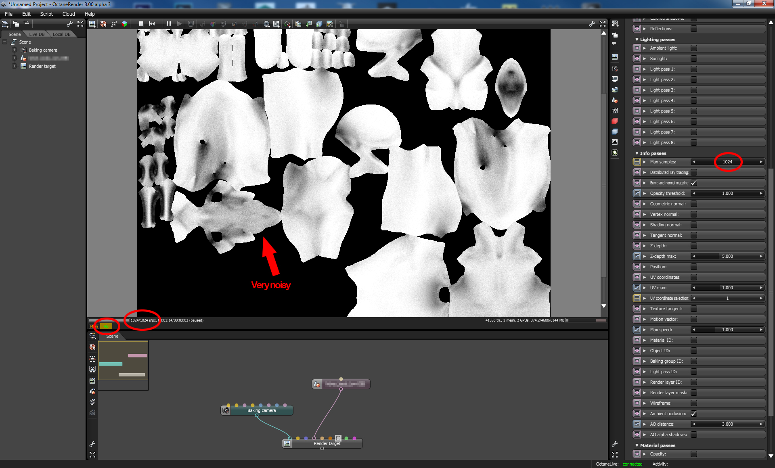The image size is (775, 468).
Task: Click the Restart render icon
Action: 152,24
